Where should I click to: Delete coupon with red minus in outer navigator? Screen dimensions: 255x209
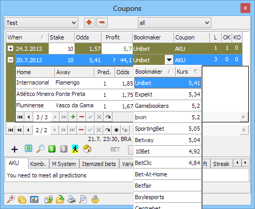(81, 130)
